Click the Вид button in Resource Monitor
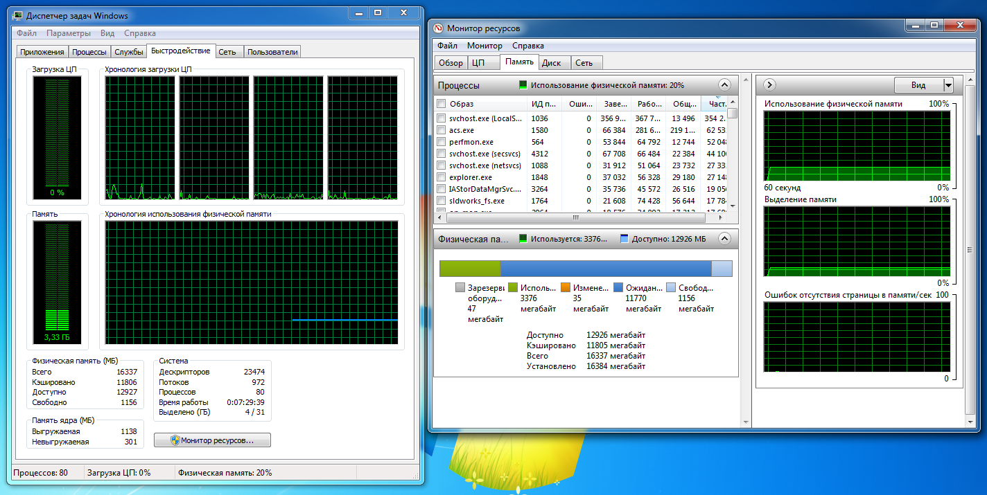Viewport: 987px width, 495px height. coord(918,85)
